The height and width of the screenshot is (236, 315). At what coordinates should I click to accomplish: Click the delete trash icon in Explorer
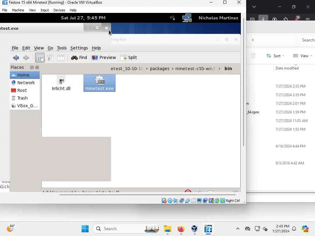(x=253, y=56)
